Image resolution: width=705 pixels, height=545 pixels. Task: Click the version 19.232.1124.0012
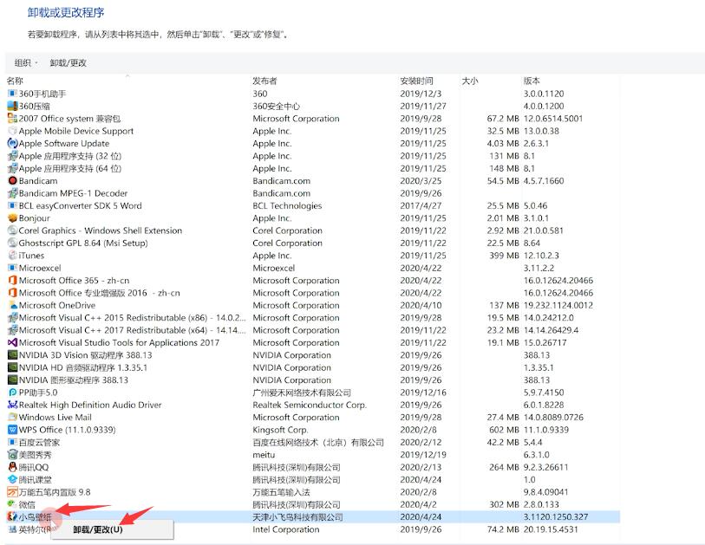coord(558,305)
